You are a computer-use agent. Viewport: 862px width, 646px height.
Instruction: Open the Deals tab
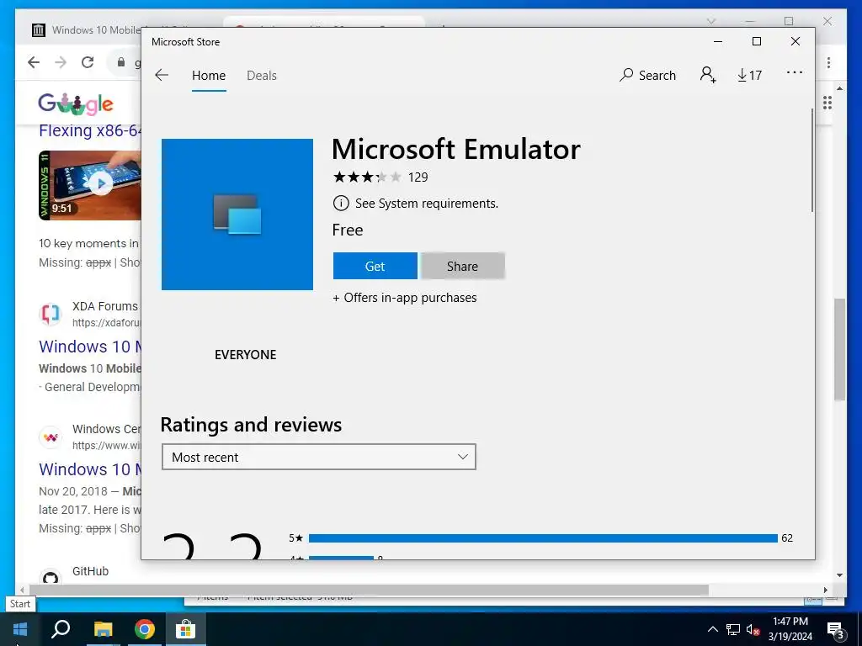click(262, 75)
